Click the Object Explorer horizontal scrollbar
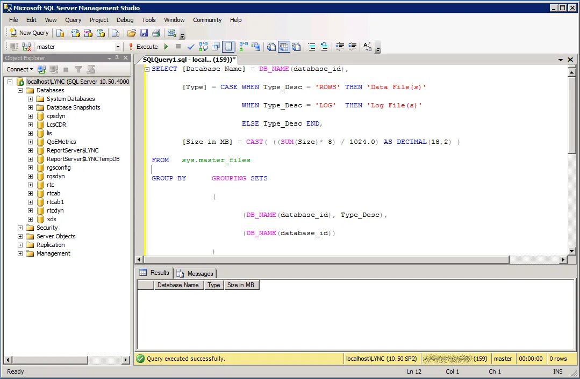This screenshot has width=580, height=379. click(x=51, y=360)
